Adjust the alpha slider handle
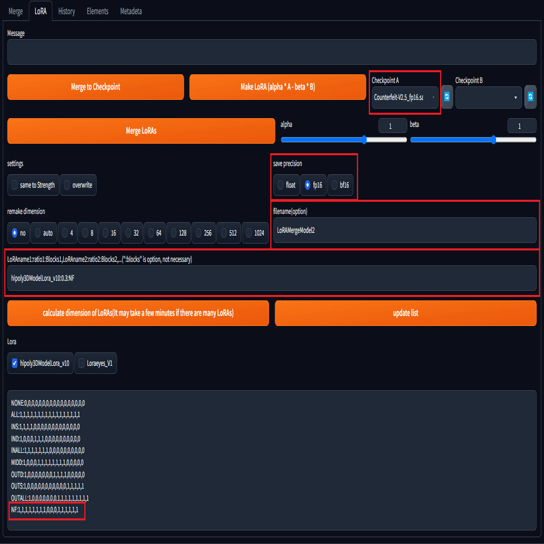This screenshot has height=544, width=544. 364,140
